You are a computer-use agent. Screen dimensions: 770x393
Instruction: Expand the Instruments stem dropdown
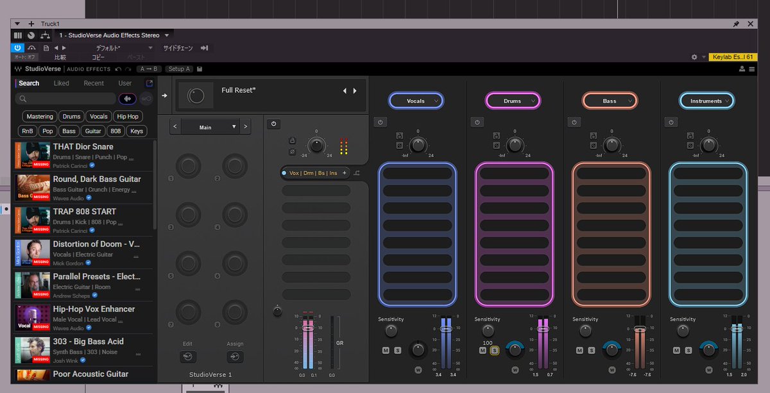707,101
